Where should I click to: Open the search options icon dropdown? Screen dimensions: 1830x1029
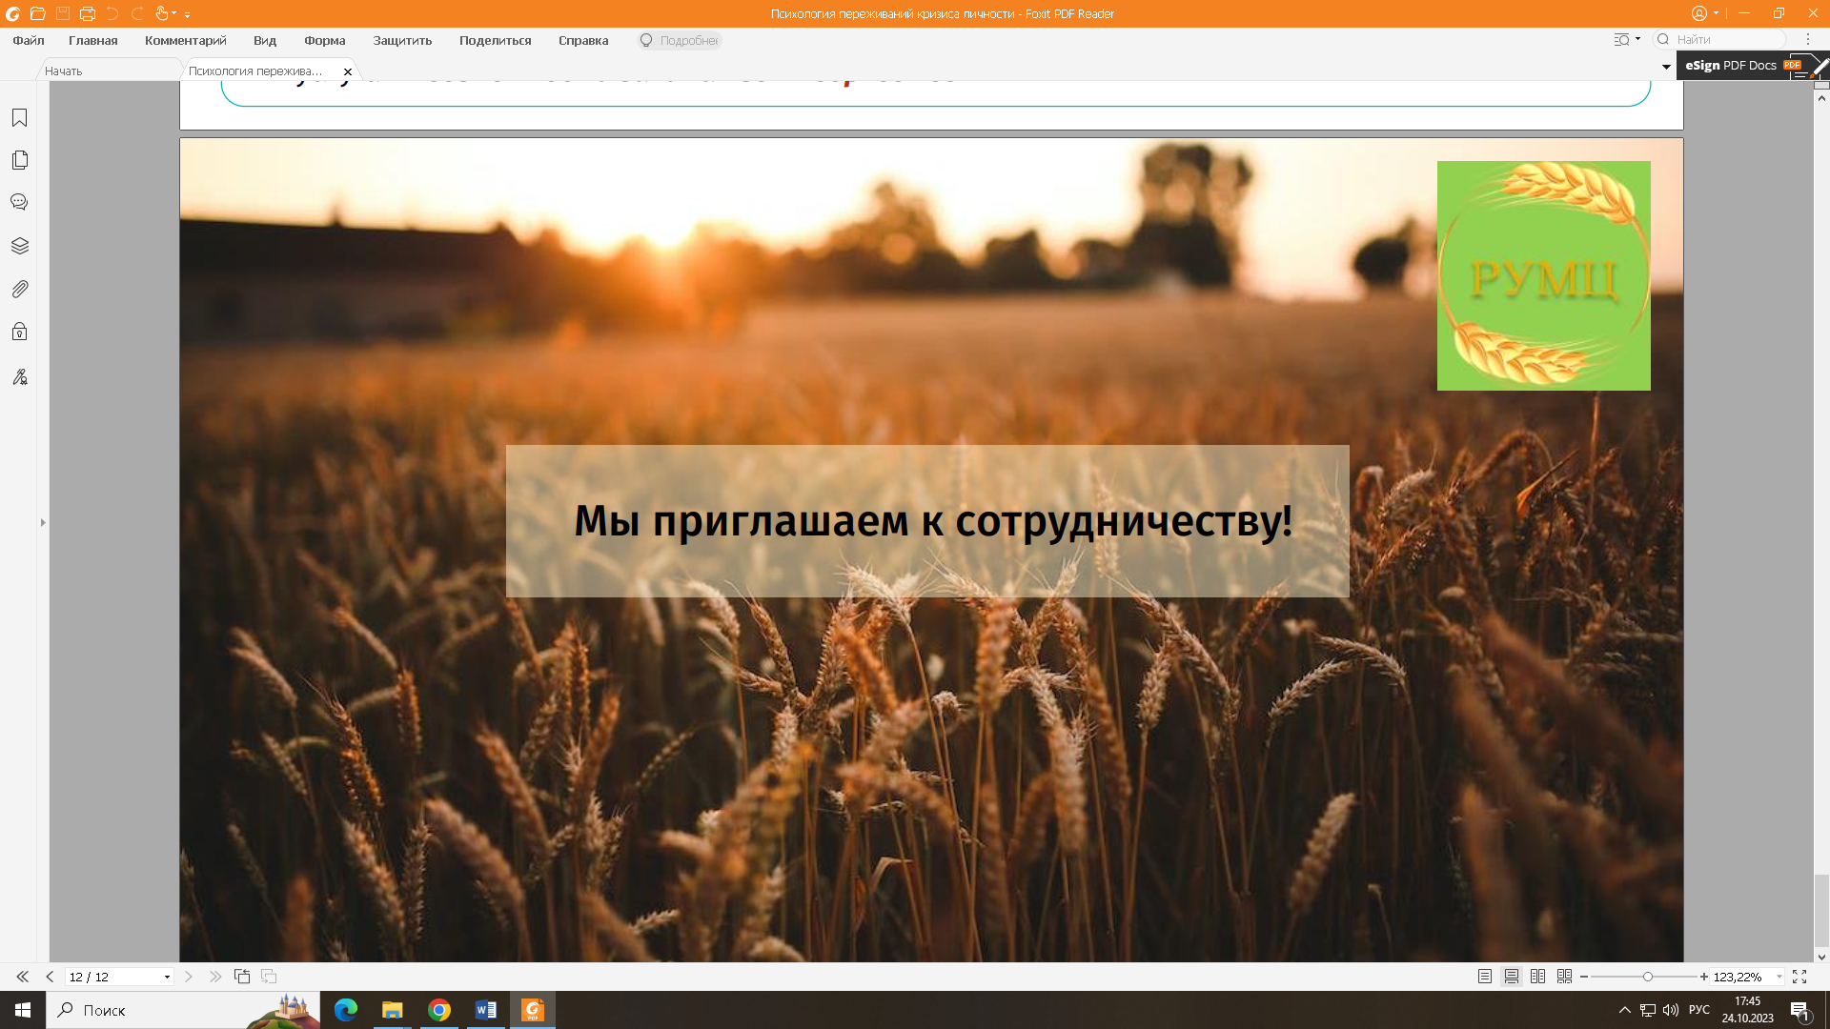tap(1627, 39)
